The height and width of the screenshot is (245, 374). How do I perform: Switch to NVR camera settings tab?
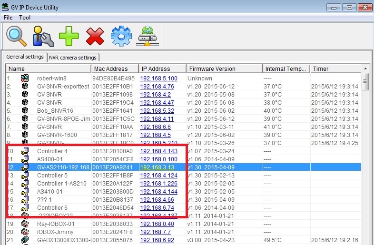pos(73,58)
